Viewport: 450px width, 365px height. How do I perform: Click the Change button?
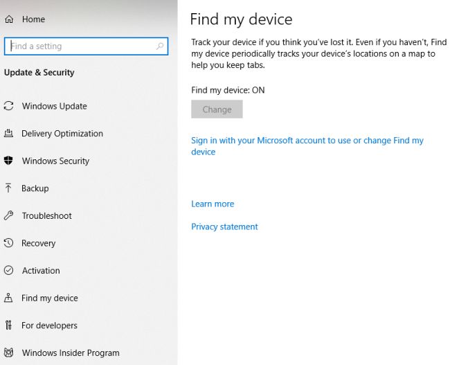coord(217,109)
